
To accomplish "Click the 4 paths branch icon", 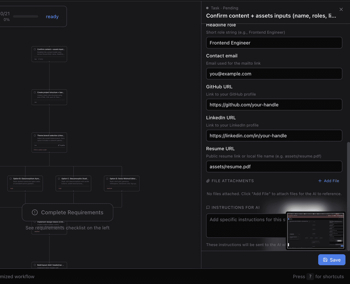I will click(x=59, y=145).
